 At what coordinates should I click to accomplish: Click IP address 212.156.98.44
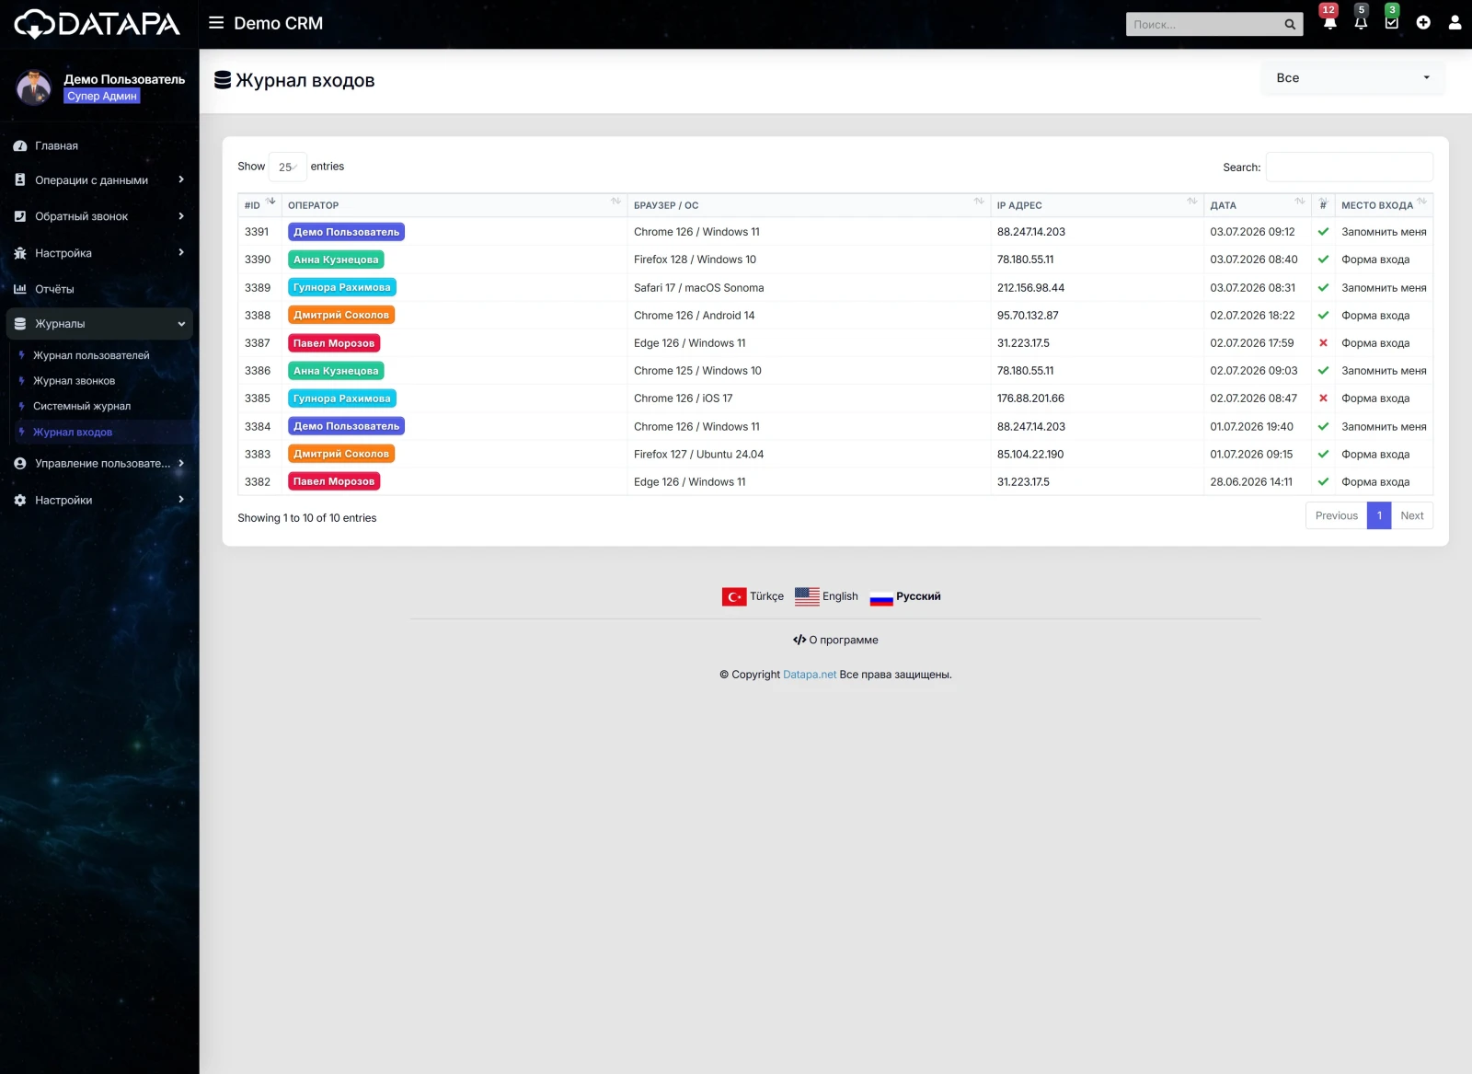pyautogui.click(x=1030, y=288)
